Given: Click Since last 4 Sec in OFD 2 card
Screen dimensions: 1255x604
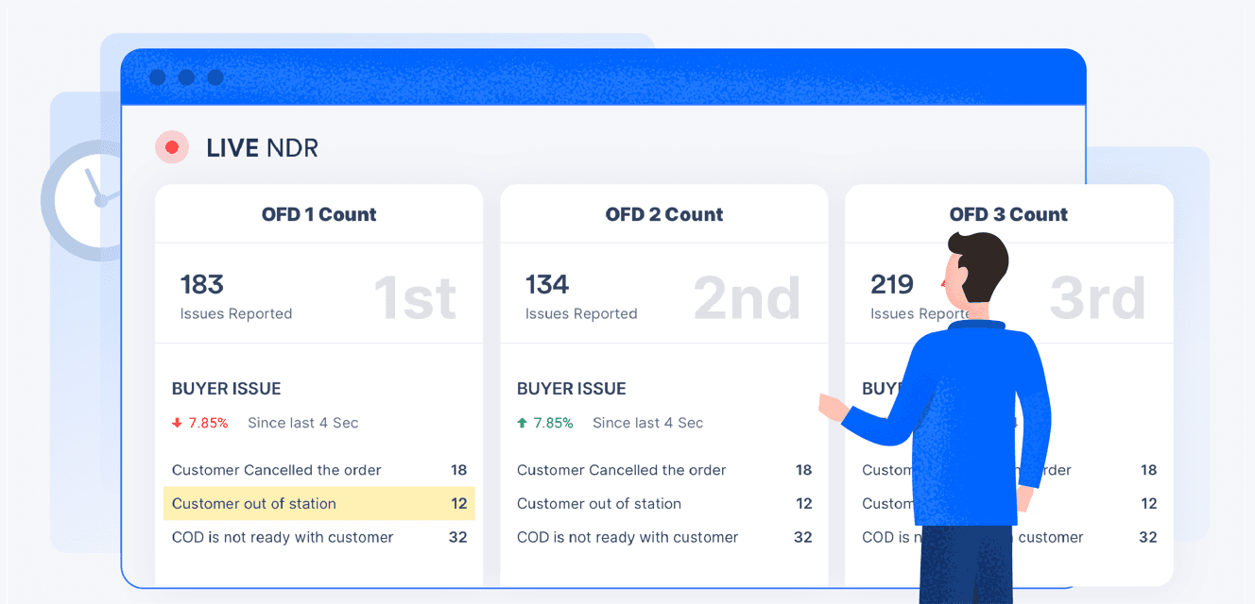Looking at the screenshot, I should [648, 423].
